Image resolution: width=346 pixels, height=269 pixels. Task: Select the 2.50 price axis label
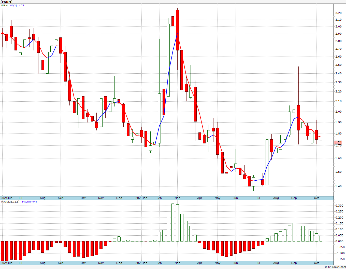[x=338, y=65]
